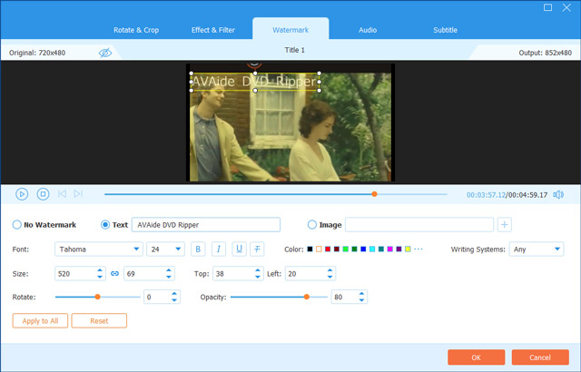Switch to the Audio tab
The width and height of the screenshot is (581, 372).
coord(368,30)
